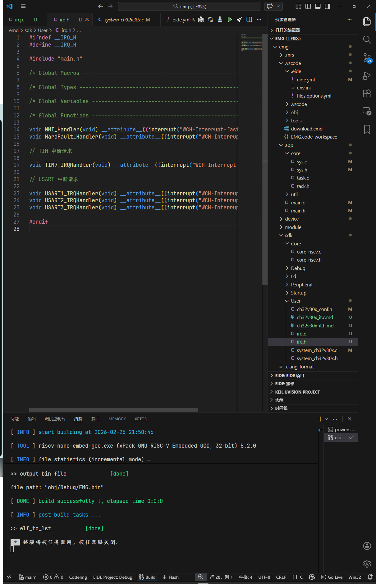376x584 pixels.
Task: Switch to the system_ch32v30x.c editor tab
Action: tap(124, 20)
